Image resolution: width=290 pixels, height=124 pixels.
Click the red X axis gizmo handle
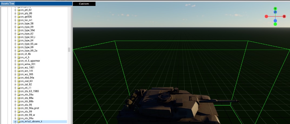pos(284,16)
